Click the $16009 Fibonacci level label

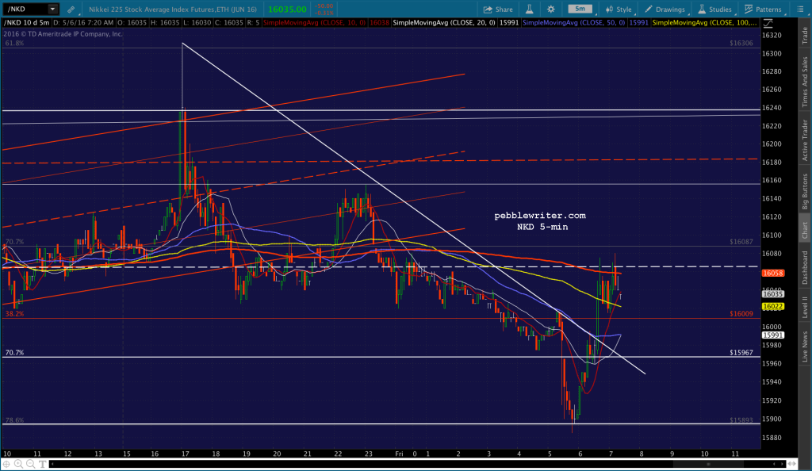pyautogui.click(x=741, y=314)
